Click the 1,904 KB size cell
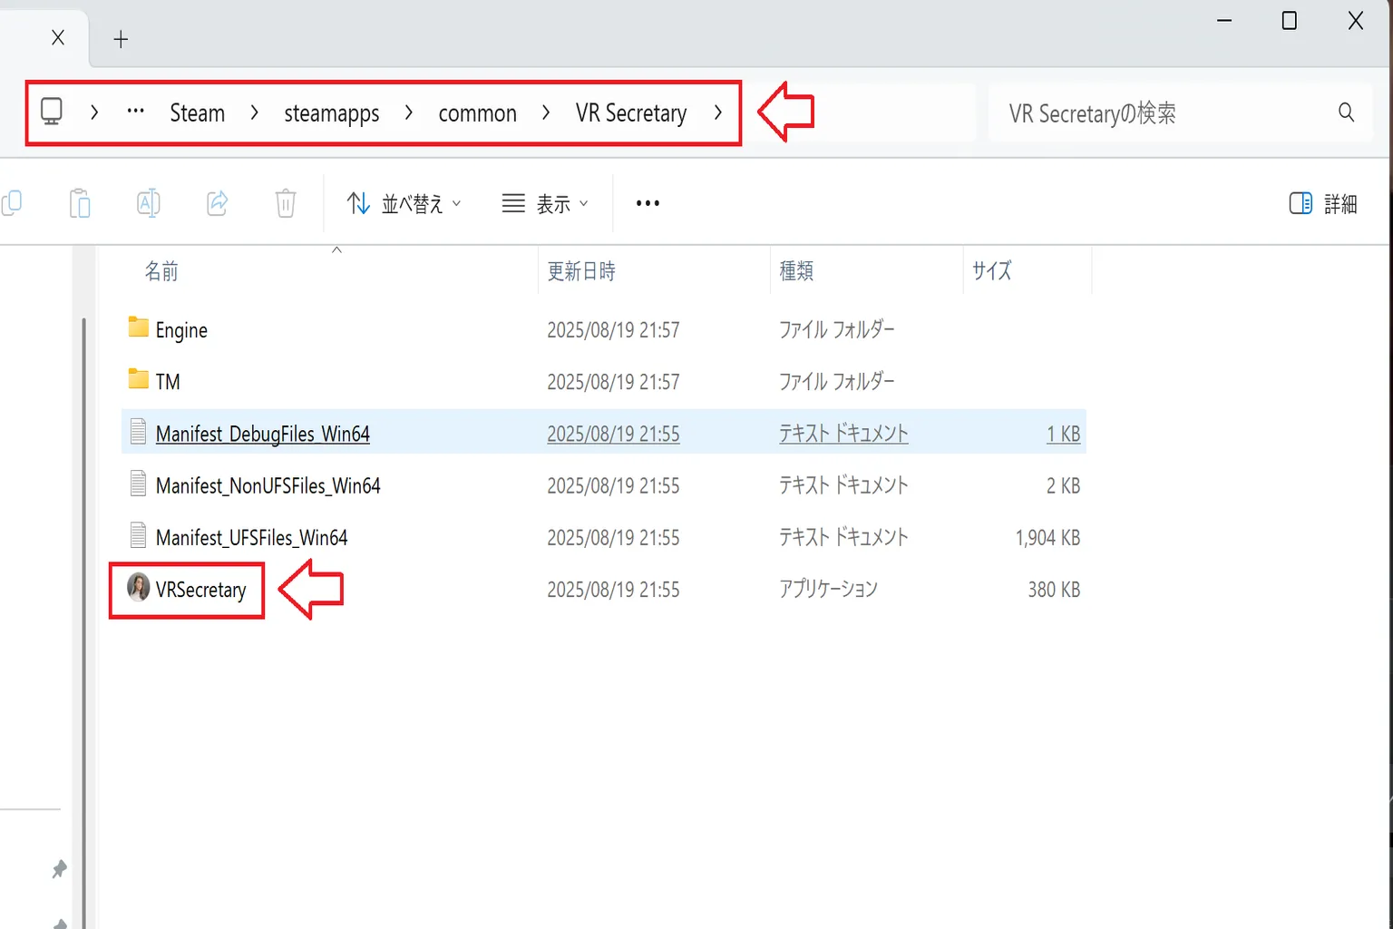 point(1047,537)
